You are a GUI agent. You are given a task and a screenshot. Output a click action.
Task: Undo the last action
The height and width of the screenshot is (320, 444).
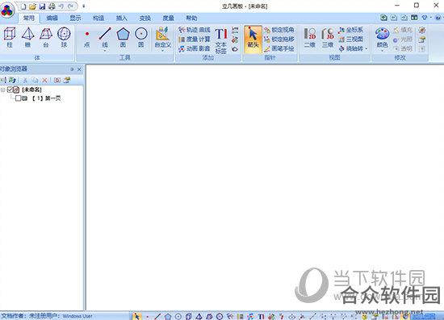(61, 6)
